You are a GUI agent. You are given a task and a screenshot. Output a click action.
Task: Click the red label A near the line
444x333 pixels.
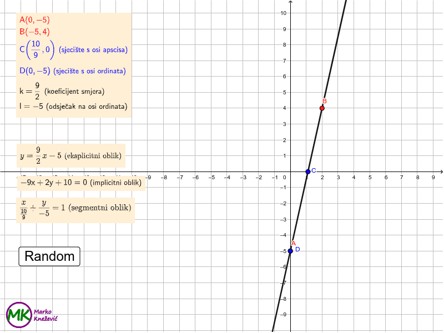[x=294, y=243]
